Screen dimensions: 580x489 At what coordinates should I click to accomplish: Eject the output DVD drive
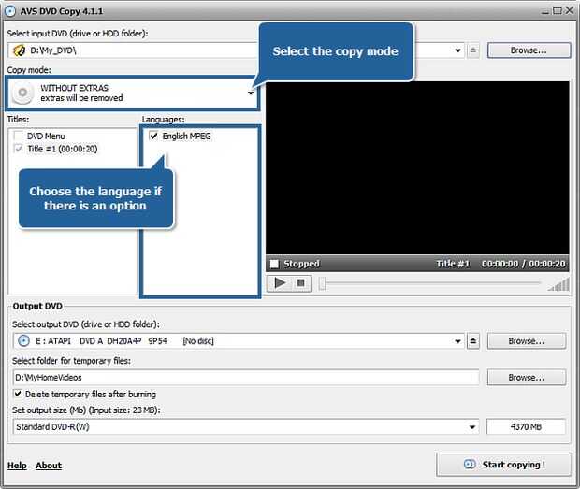pos(473,340)
